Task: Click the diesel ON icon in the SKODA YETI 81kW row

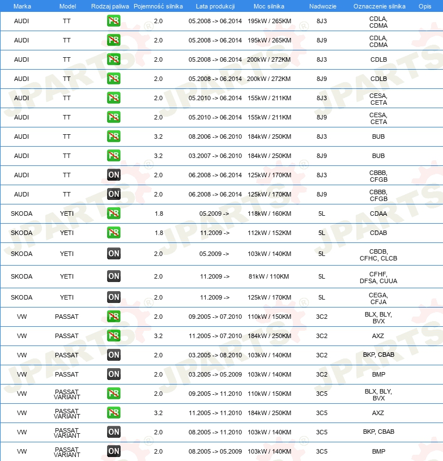Action: [113, 276]
